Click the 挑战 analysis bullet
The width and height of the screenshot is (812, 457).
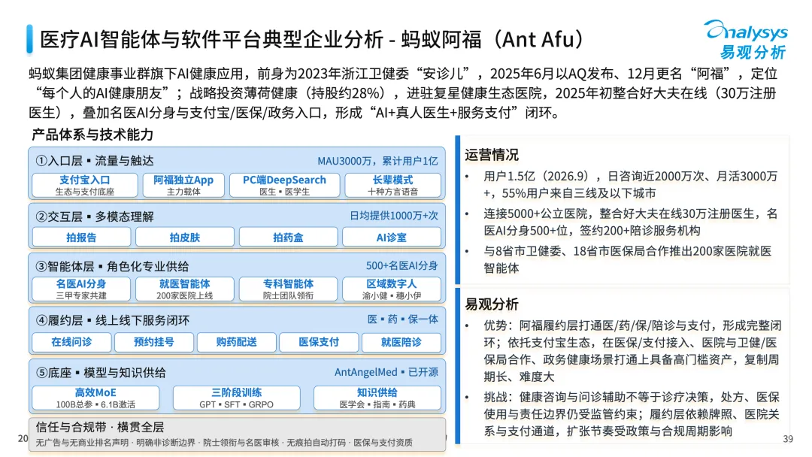632,414
